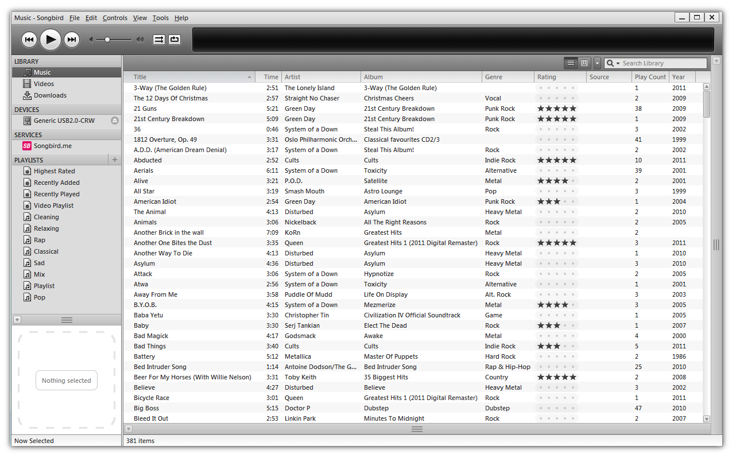Open the Controls menu
This screenshot has width=736, height=458.
115,18
